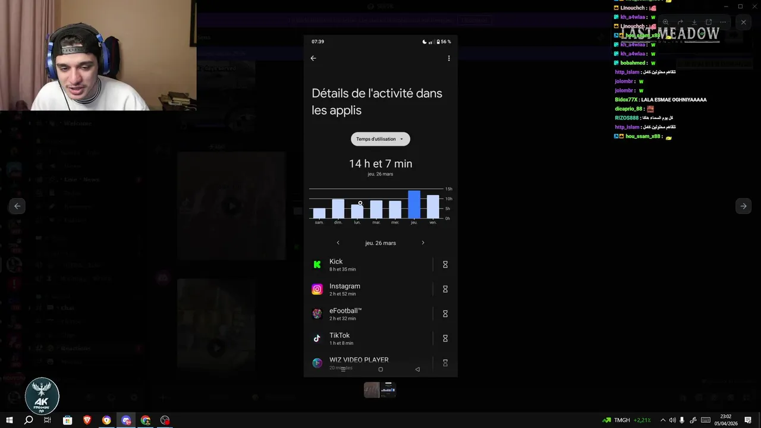The image size is (761, 428).
Task: Set a timer with WIZ VIDEO PLAYER's hourglass
Action: tap(445, 363)
